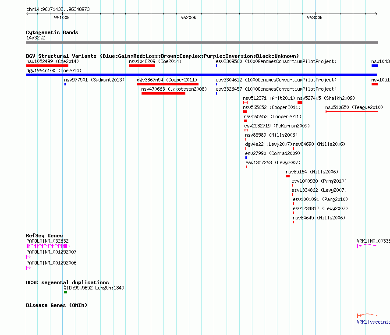The image size is (390, 335).
Task: Open variant esv27990 (Conrad2009) label
Action: pyautogui.click(x=273, y=153)
